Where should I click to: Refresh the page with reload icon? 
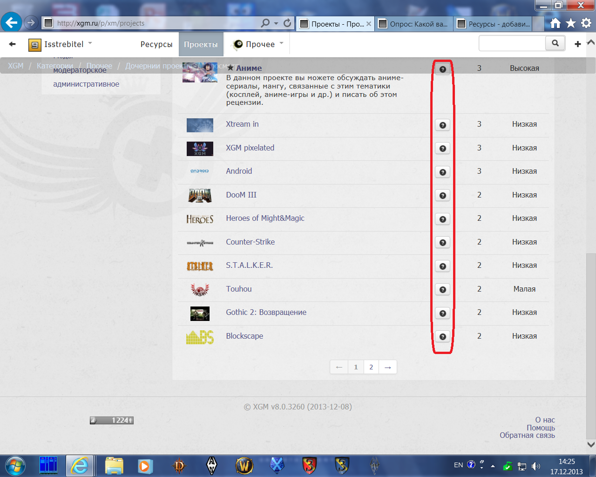(x=287, y=23)
